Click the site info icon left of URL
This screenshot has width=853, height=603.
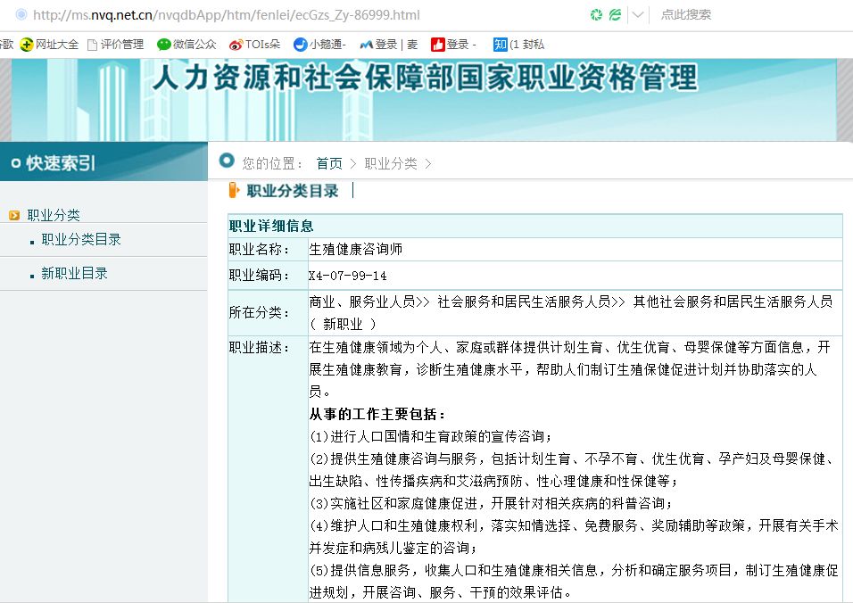(21, 15)
